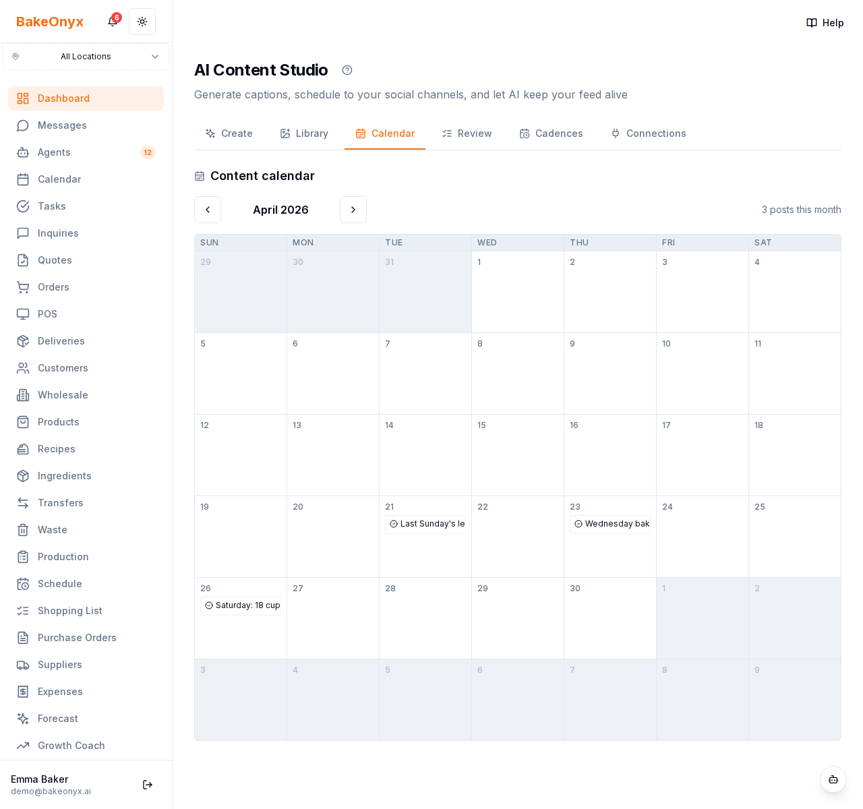Go to the previous month
The image size is (863, 809).
tap(208, 210)
